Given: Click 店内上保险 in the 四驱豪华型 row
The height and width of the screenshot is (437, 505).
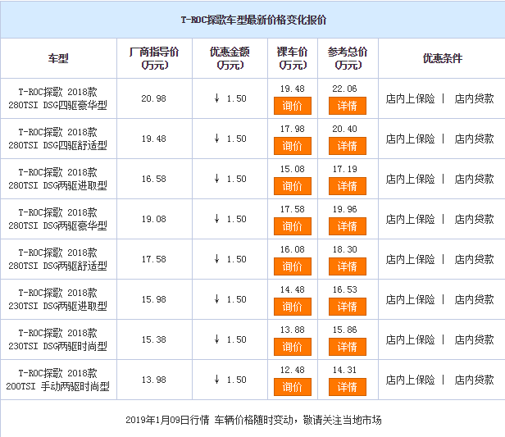Looking at the screenshot, I should 410,98.
